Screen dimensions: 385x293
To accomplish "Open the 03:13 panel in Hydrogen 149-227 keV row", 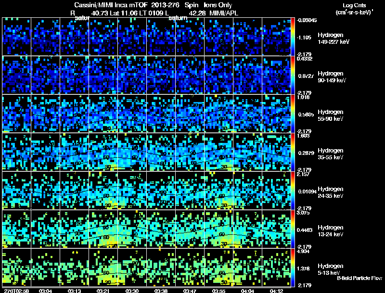I will pos(74,37).
